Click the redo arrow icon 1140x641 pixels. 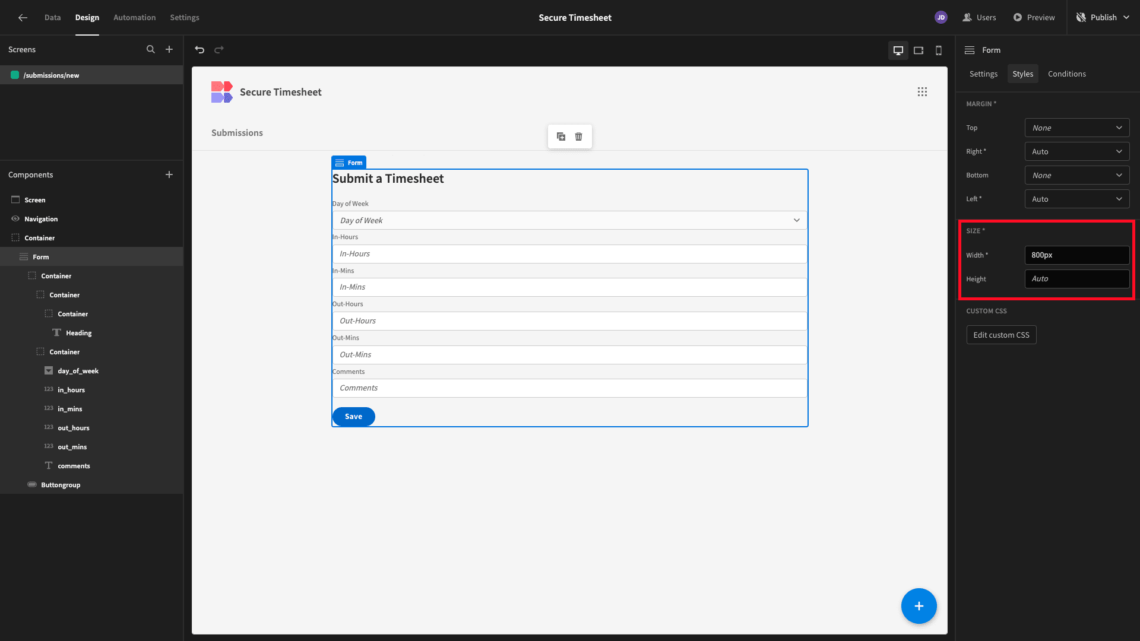pos(219,50)
